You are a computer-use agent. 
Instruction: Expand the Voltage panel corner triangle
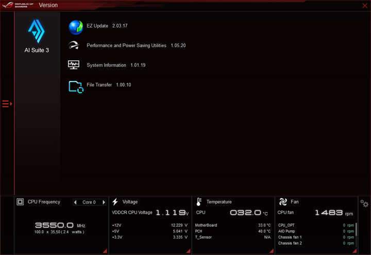[189, 251]
